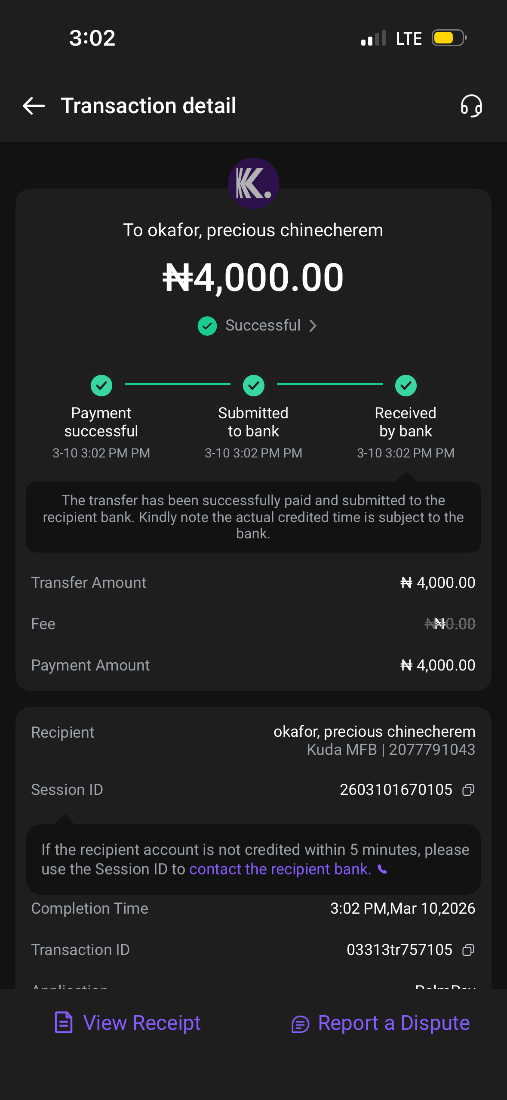Tap the Kuda bank logo
Viewport: 507px width, 1100px height.
253,183
